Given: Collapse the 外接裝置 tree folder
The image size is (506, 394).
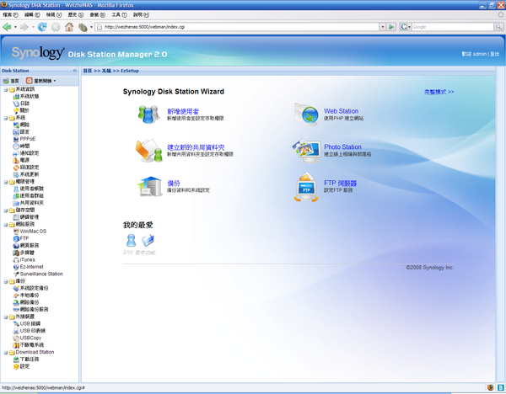Looking at the screenshot, I should [x=6, y=317].
